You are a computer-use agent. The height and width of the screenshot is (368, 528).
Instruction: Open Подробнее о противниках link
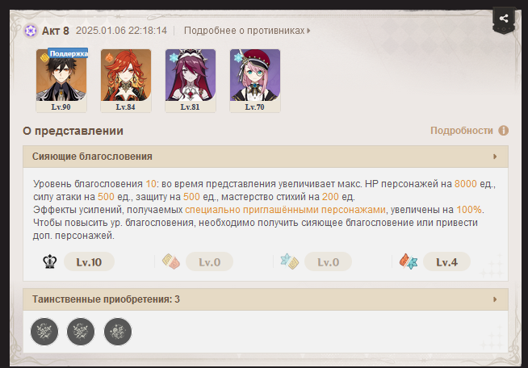[247, 31]
